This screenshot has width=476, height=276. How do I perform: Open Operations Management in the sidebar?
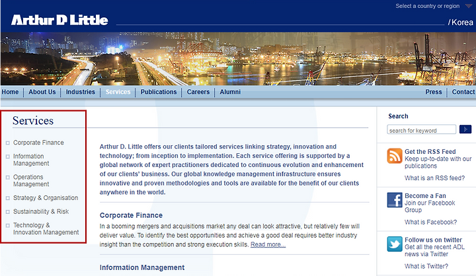tap(31, 180)
